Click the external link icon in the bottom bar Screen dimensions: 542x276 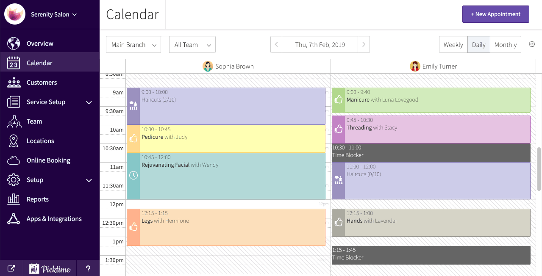11,268
